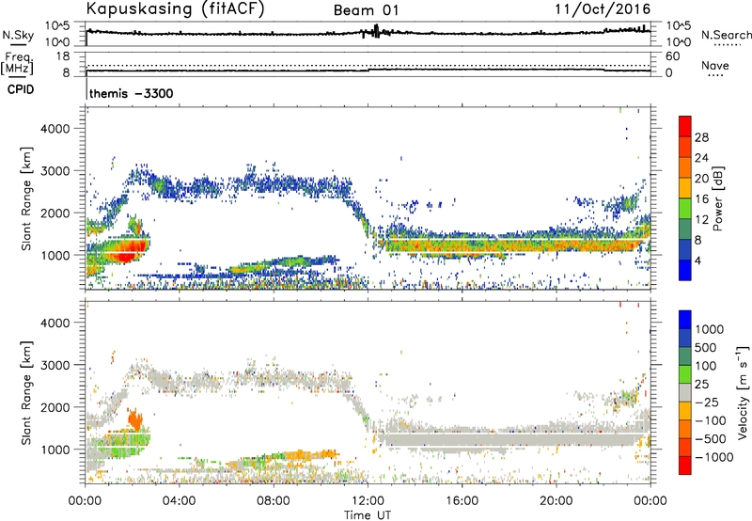Click the N.Sky legend label
The height and width of the screenshot is (521, 752).
pyautogui.click(x=18, y=35)
